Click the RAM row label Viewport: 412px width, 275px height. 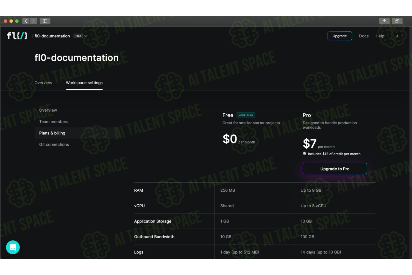click(x=138, y=190)
